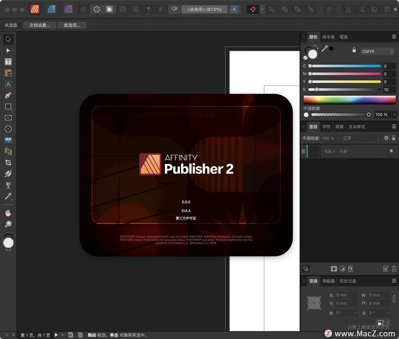Select the Artistic Text tool
Screen dimensions: 399x339
(x=8, y=84)
